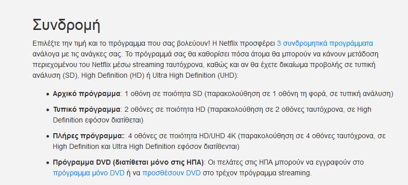Viewport: 408px width, 185px height.
Task: Click the bullet before Τυπικό πρόγραμμα
Action: [x=48, y=110]
